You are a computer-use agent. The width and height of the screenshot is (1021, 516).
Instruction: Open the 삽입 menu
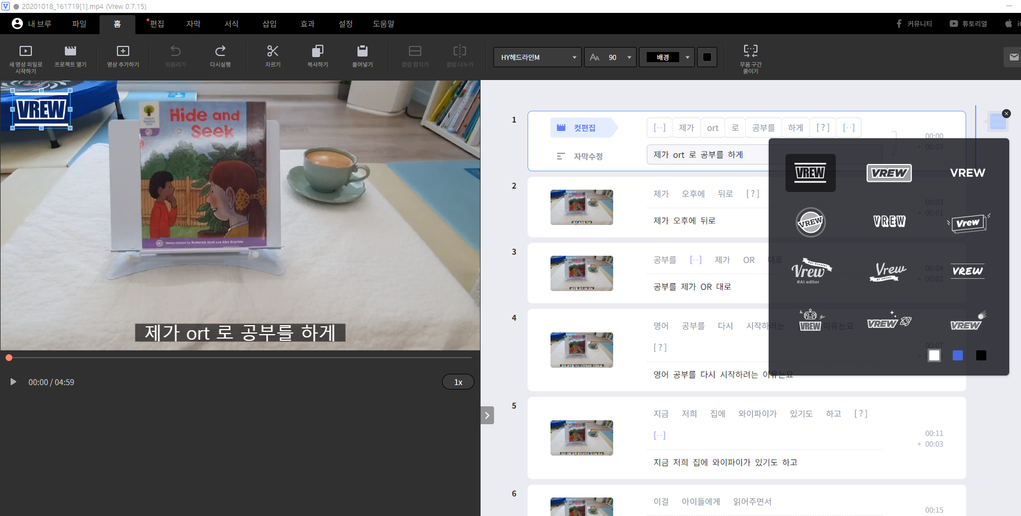[x=270, y=24]
